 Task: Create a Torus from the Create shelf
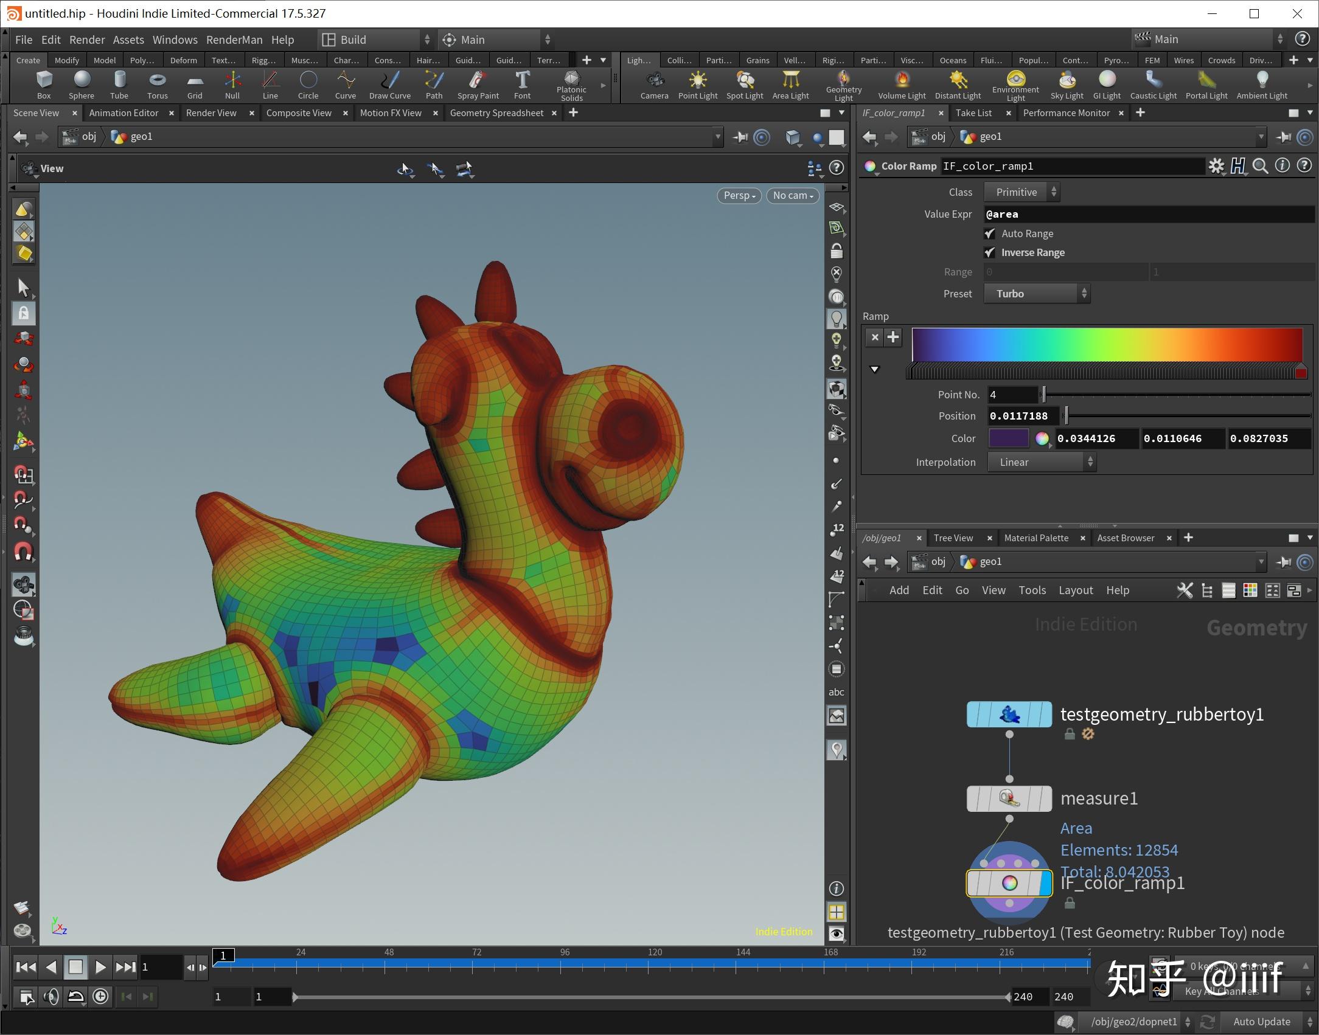tap(157, 84)
